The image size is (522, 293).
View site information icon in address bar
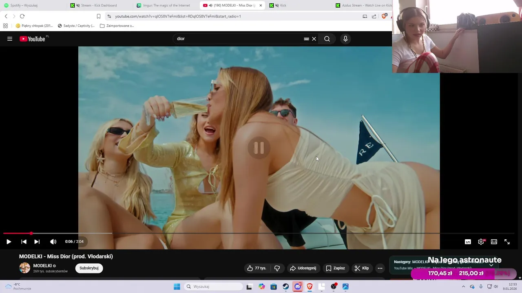109,16
